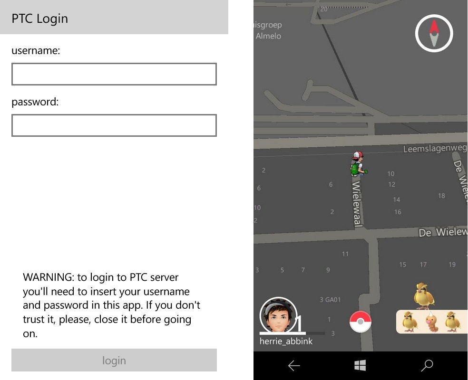Image resolution: width=468 pixels, height=380 pixels.
Task: Select the first Pidgey in nearby tracker
Action: (x=409, y=322)
